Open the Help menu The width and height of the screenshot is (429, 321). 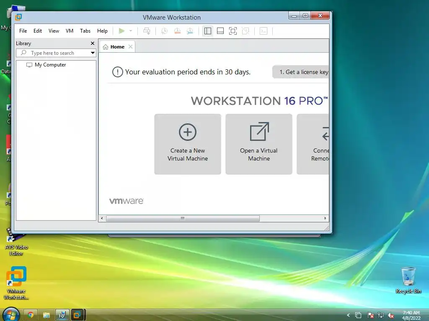(102, 31)
